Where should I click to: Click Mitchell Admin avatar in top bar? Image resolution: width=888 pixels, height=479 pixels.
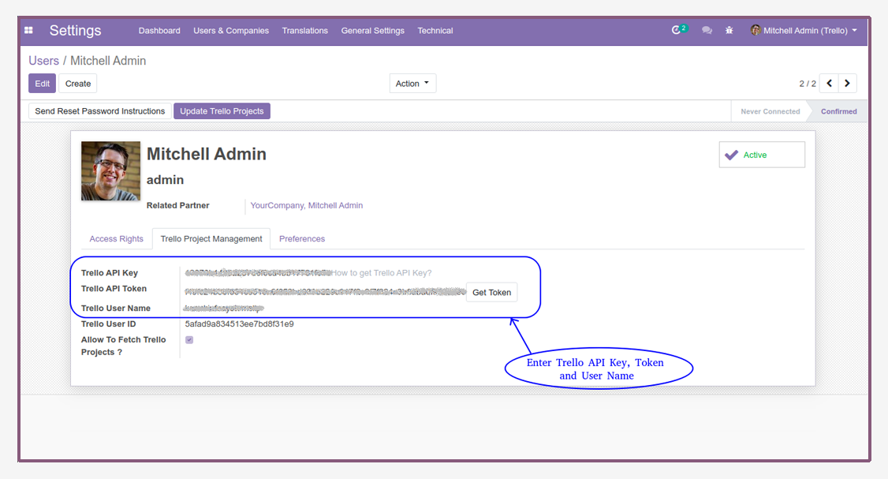(x=755, y=30)
